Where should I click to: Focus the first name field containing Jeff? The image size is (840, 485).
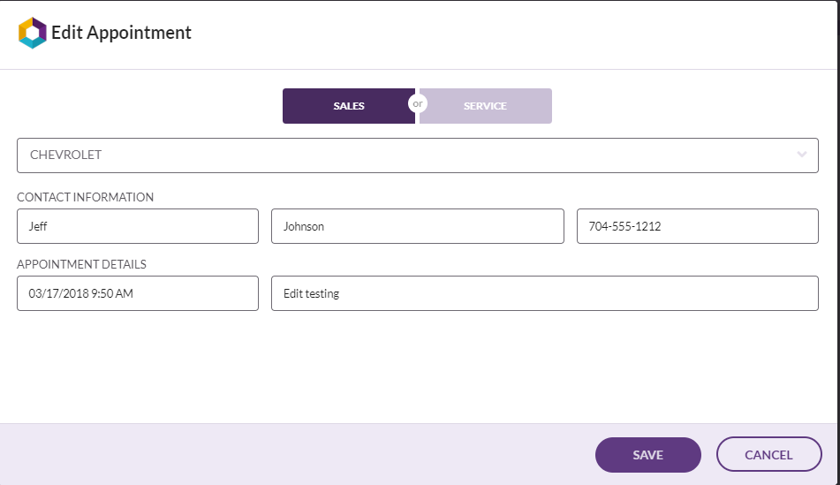coord(138,226)
